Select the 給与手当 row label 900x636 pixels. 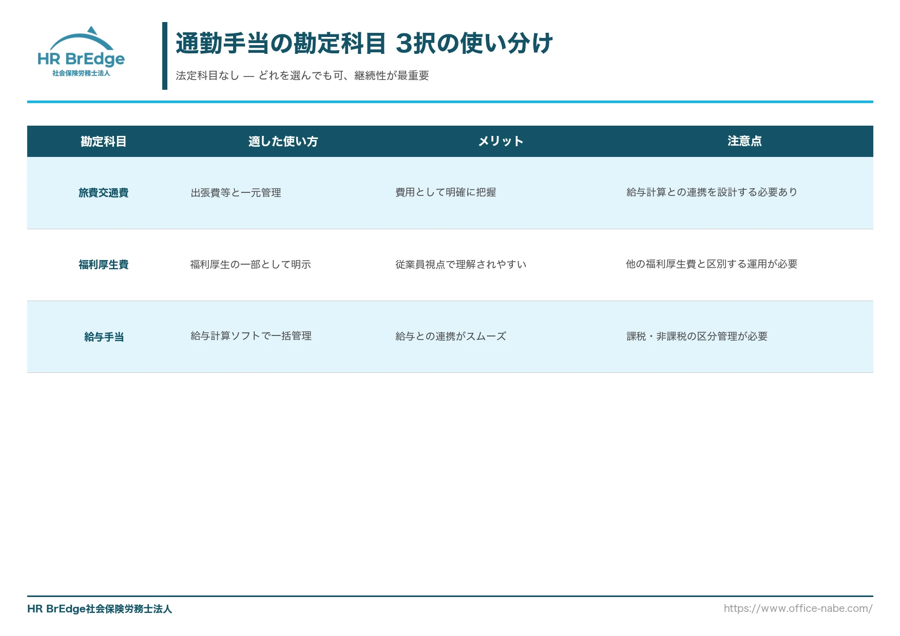click(x=104, y=336)
